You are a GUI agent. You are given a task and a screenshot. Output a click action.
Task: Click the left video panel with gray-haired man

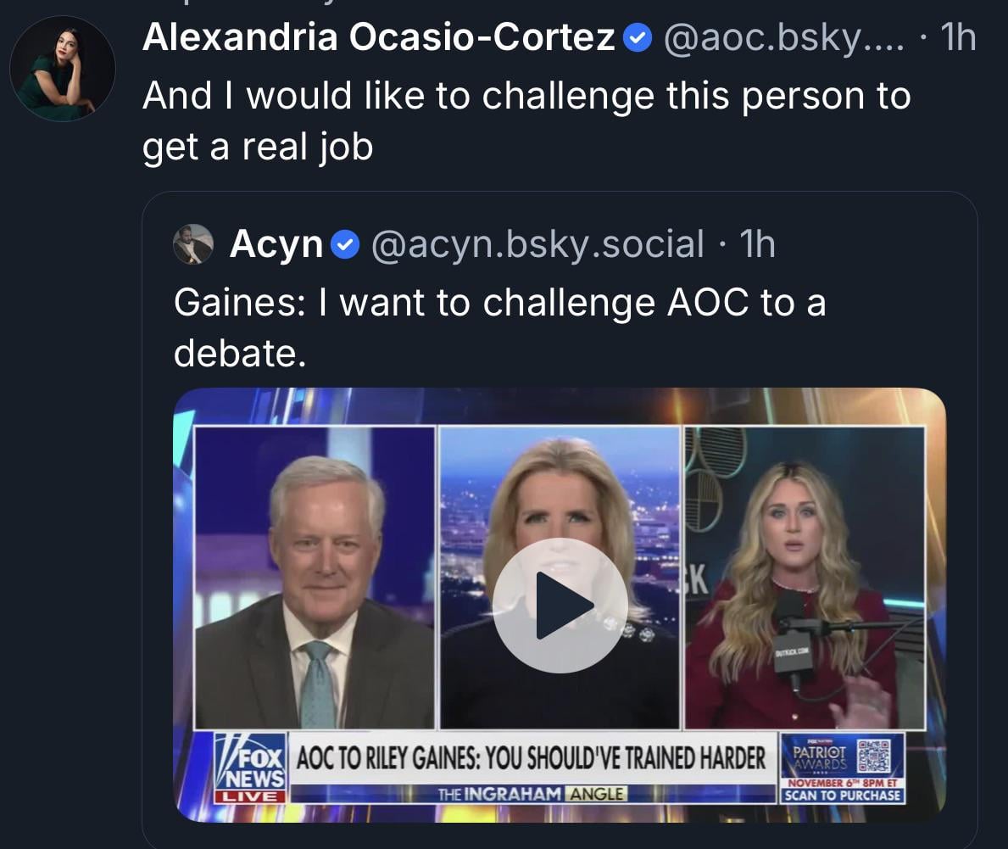315,577
